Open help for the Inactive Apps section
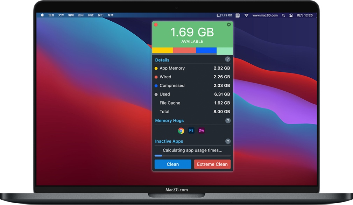 228,141
